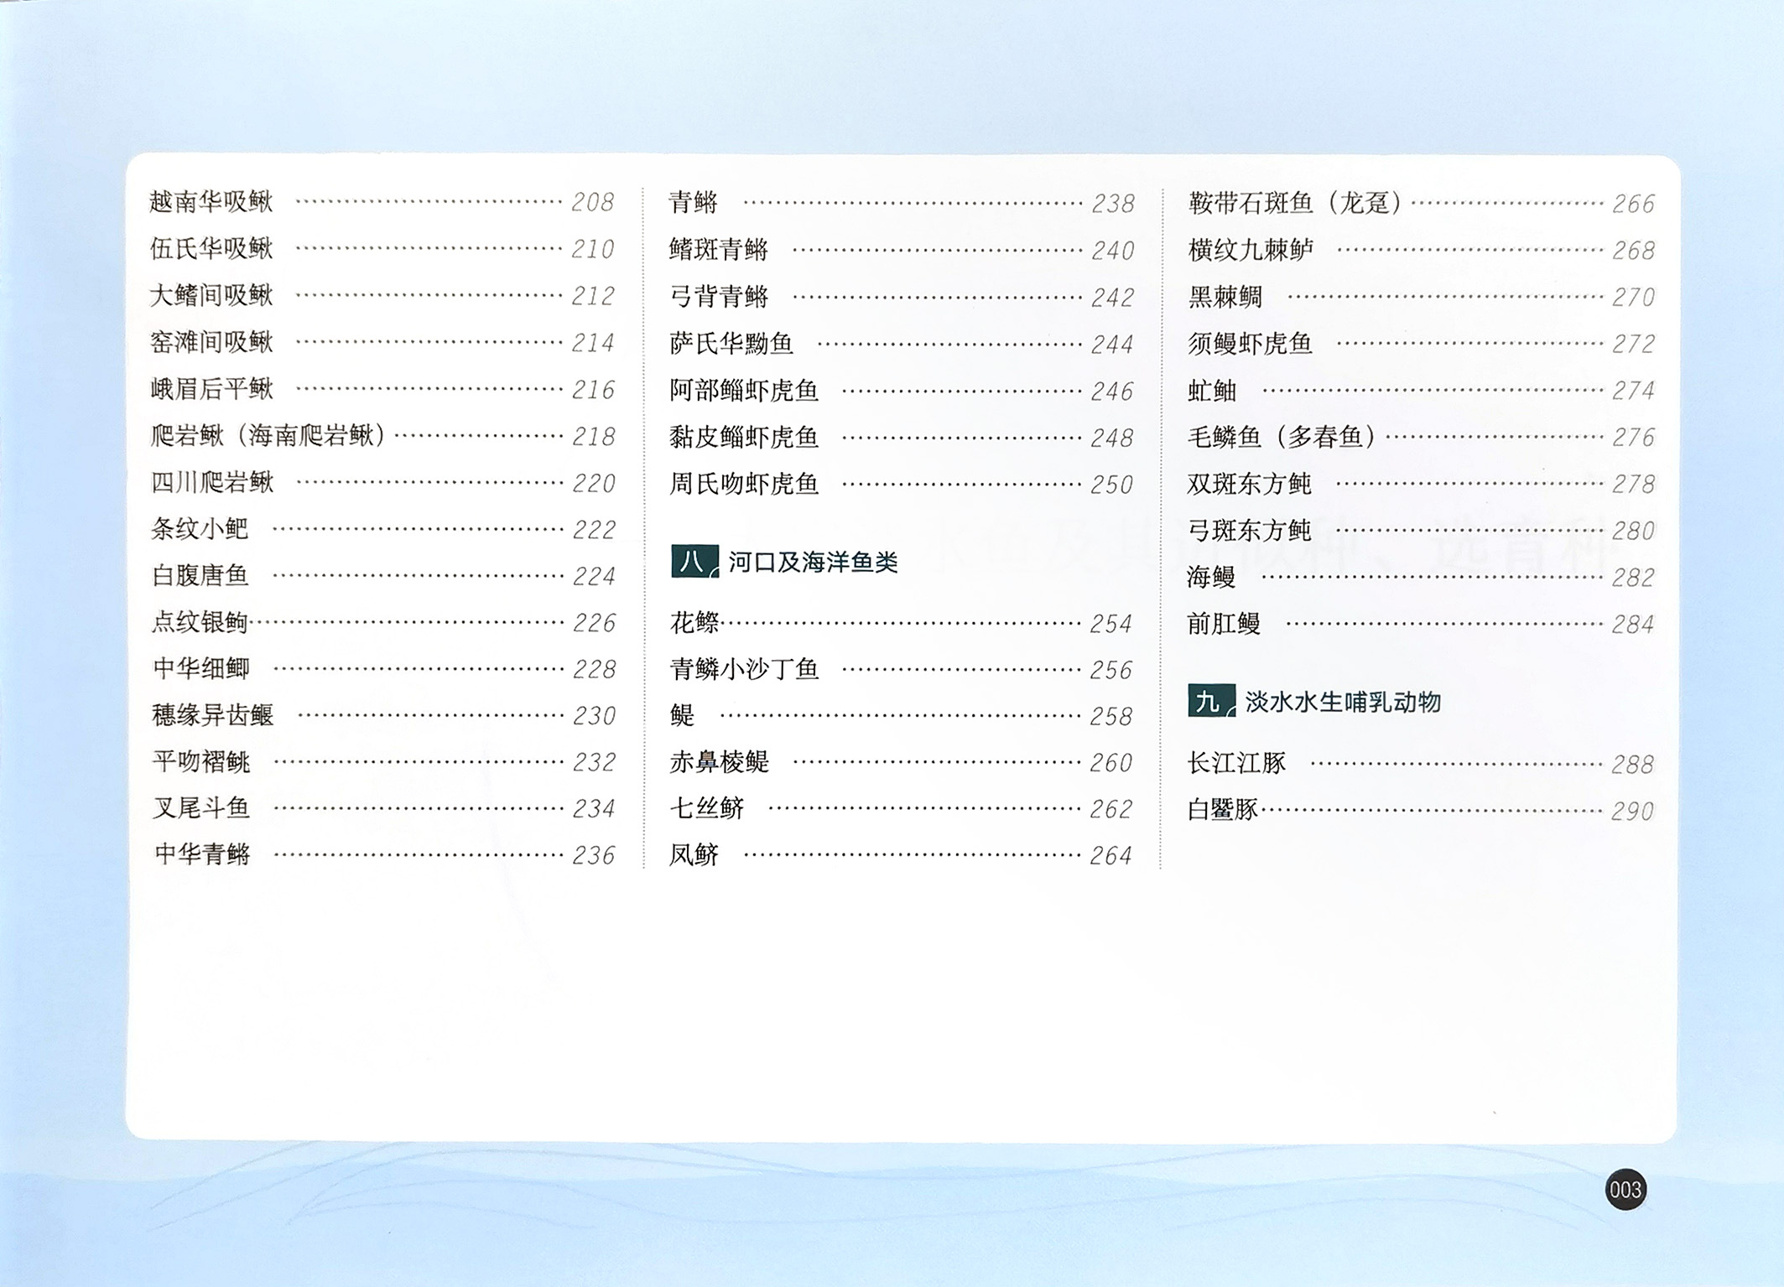Screen dimensions: 1784x1287
Task: Select the 叉尾斗鱼 entry
Action: tap(201, 808)
